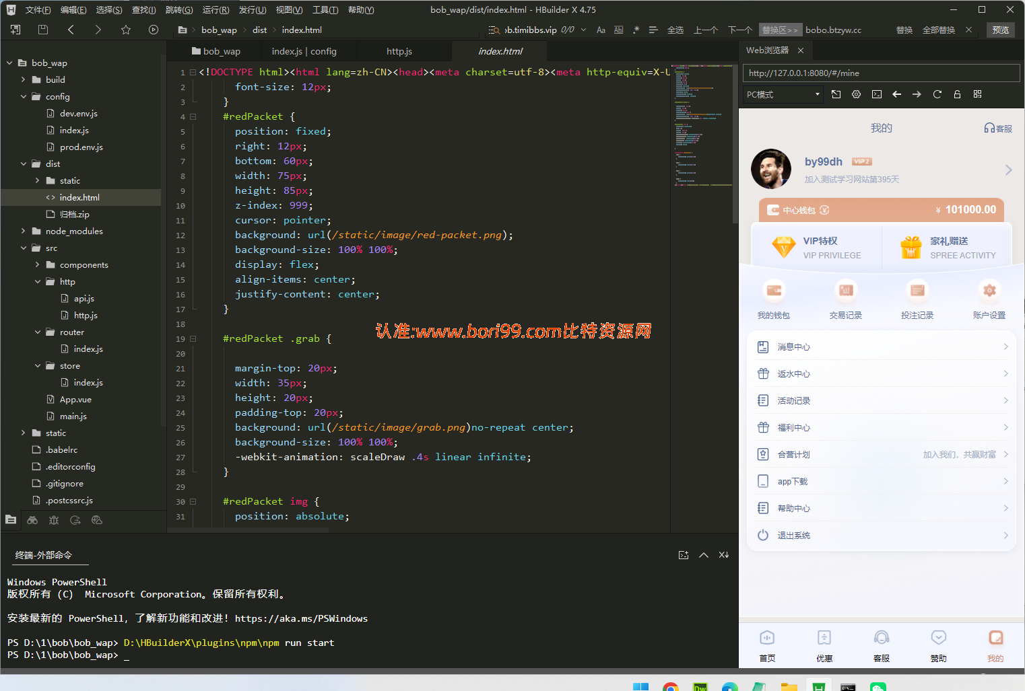The width and height of the screenshot is (1025, 691).
Task: Click 退出系统 logout row
Action: coord(881,535)
